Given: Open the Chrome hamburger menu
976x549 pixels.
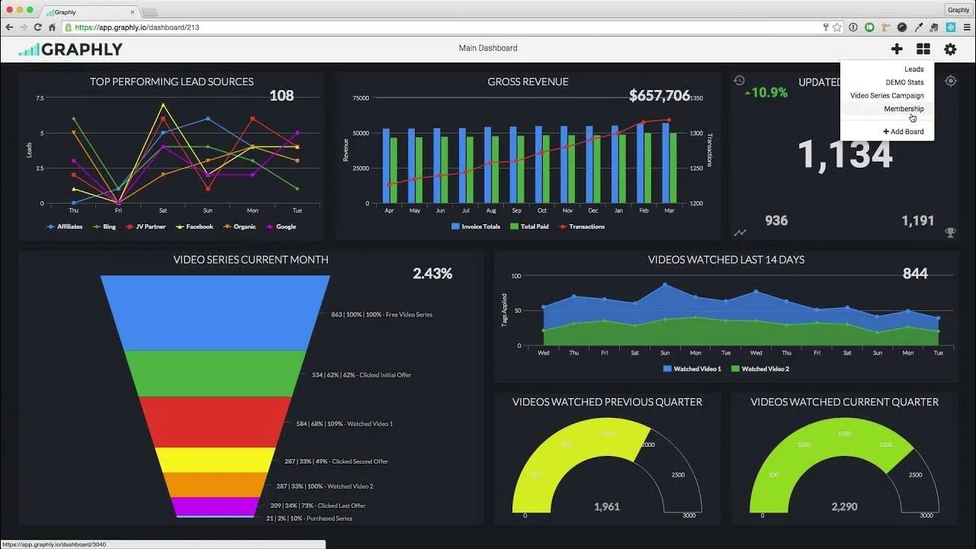Looking at the screenshot, I should pyautogui.click(x=967, y=27).
